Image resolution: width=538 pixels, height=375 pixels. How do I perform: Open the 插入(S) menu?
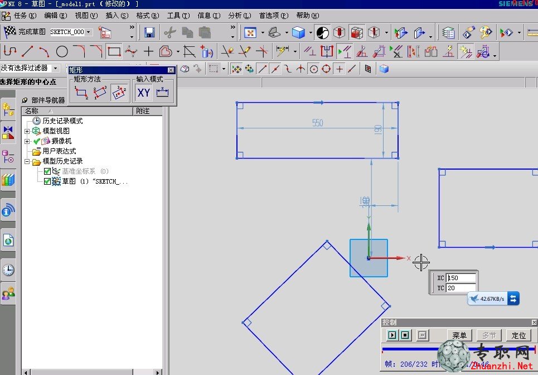pyautogui.click(x=117, y=16)
